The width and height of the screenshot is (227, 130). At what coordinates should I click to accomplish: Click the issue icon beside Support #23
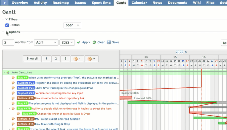click(13, 93)
